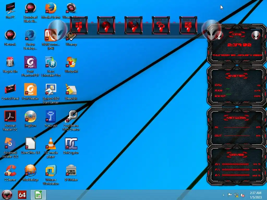Open Acrobat Reader DC
The image size is (267, 200).
point(10,121)
